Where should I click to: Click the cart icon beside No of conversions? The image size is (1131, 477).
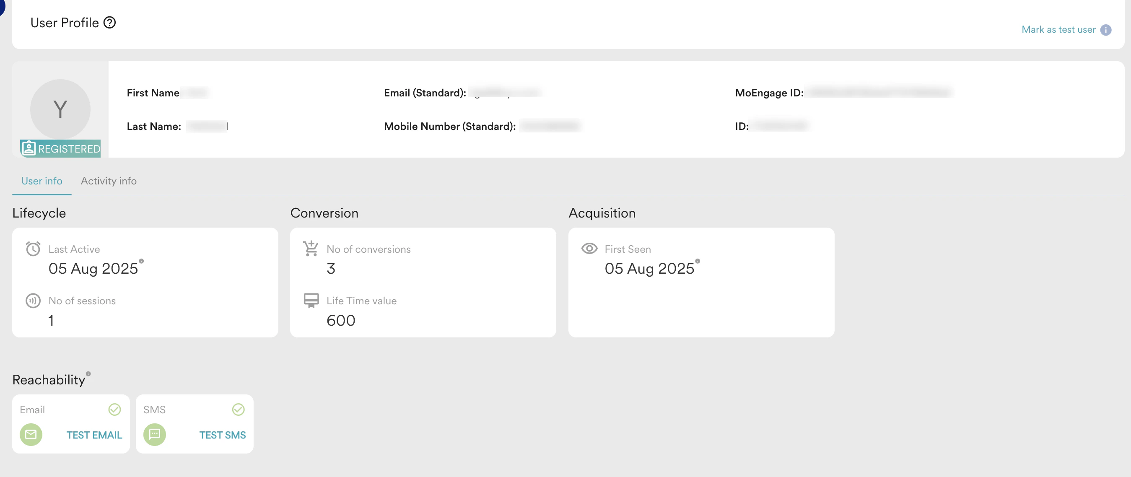311,248
